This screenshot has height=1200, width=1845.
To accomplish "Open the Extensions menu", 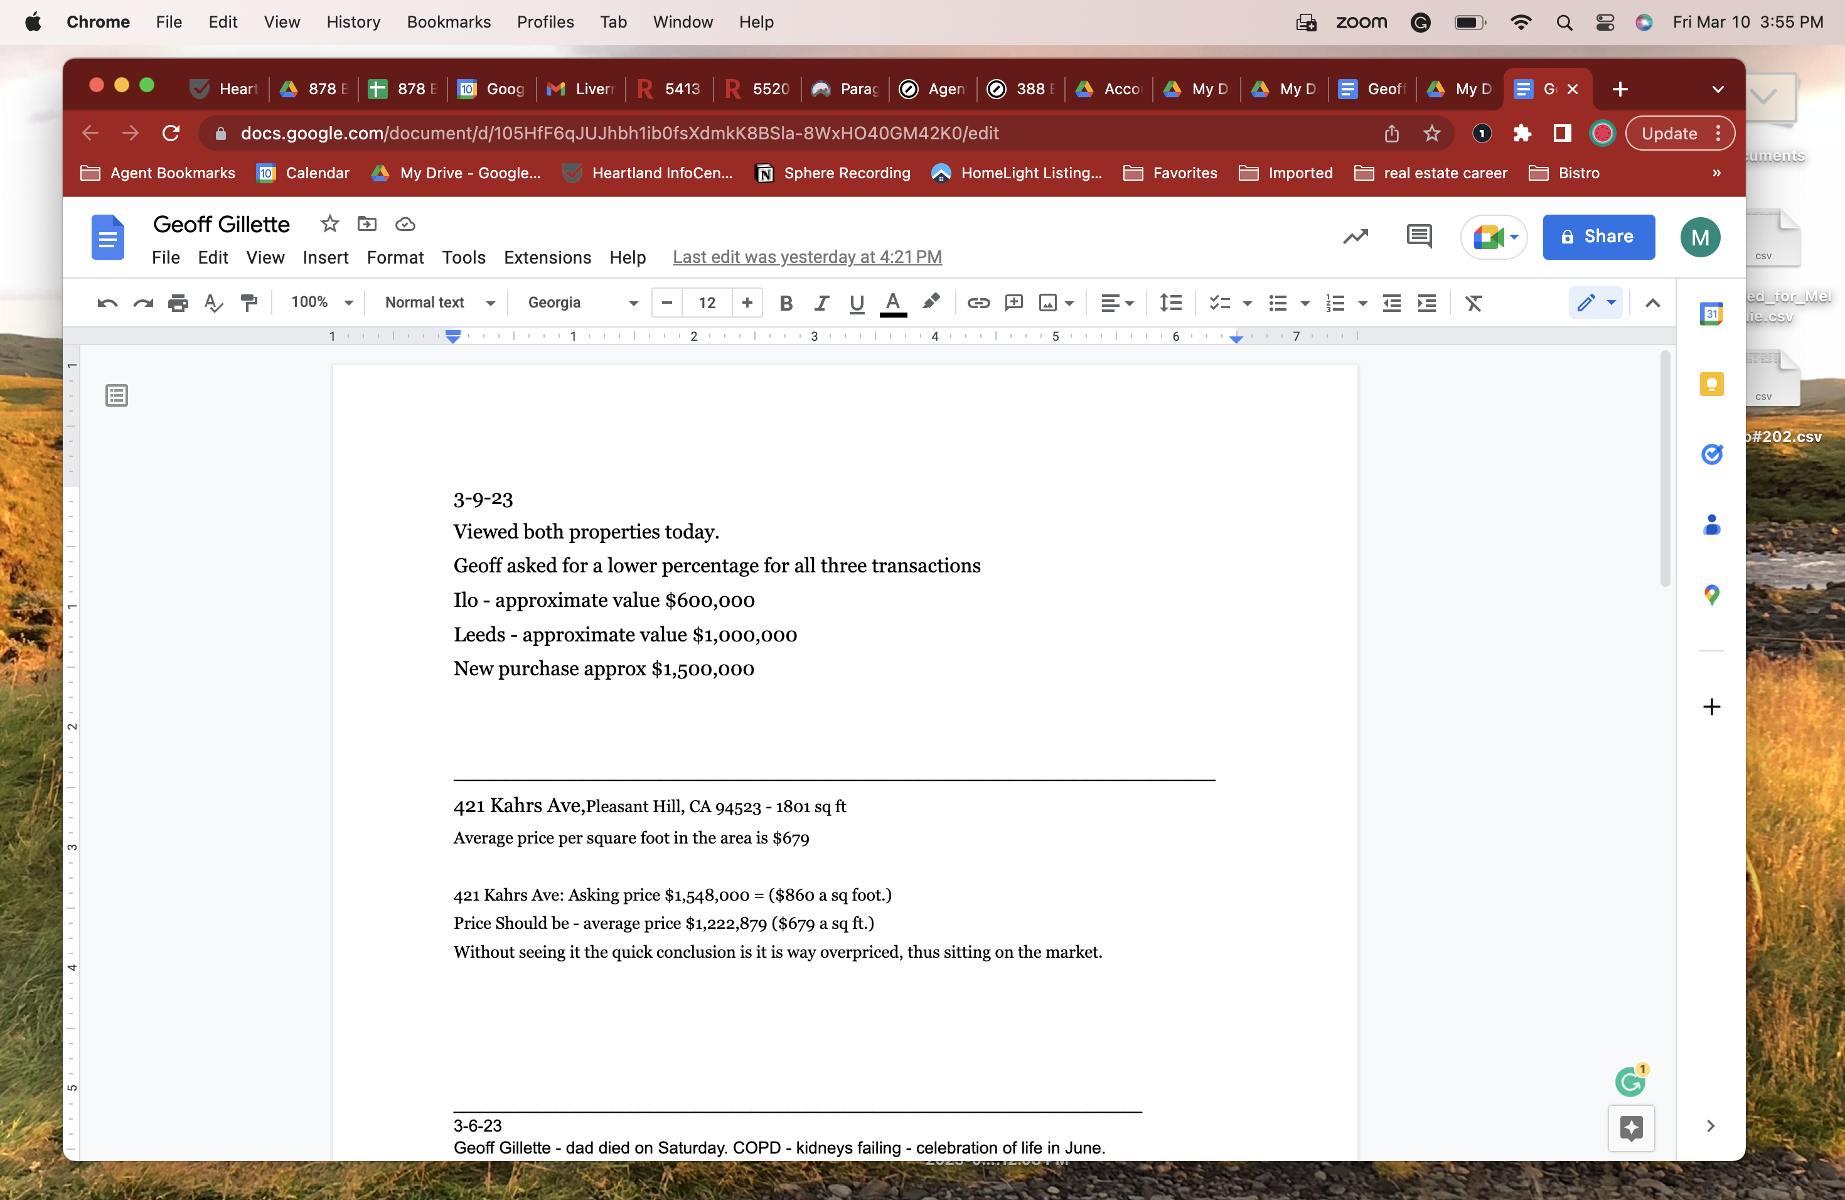I will [547, 257].
